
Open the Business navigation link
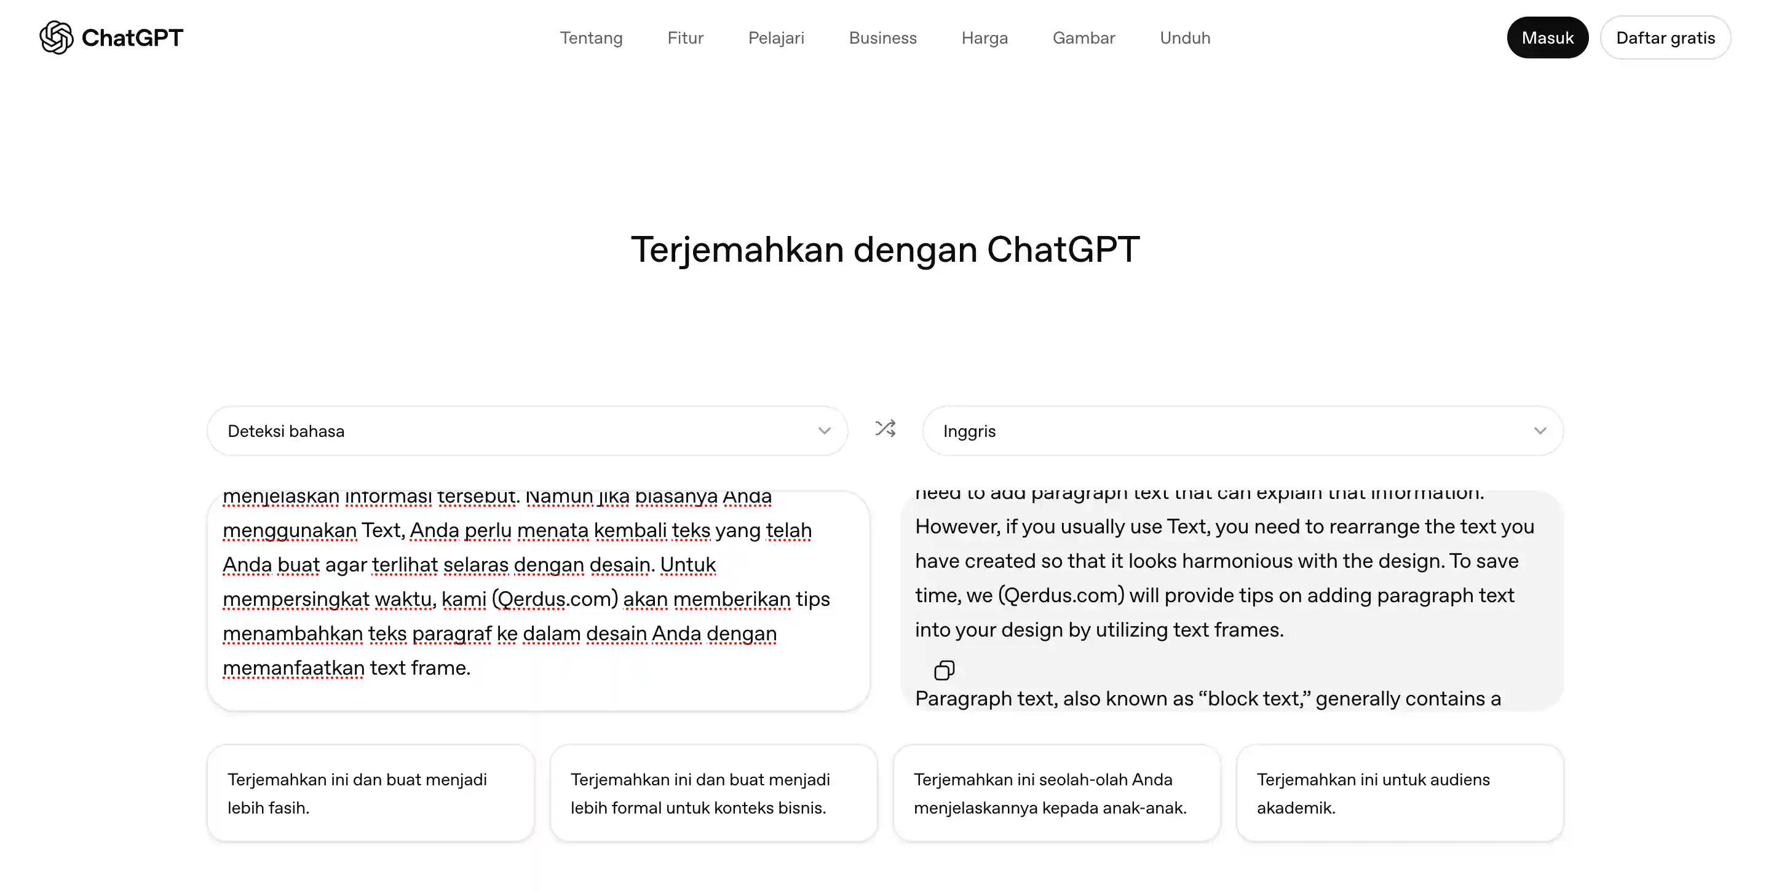coord(883,37)
